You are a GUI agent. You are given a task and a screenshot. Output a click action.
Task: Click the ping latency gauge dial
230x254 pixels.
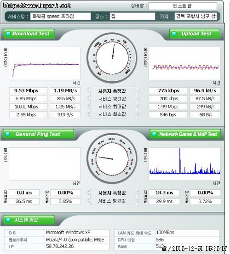point(112,159)
